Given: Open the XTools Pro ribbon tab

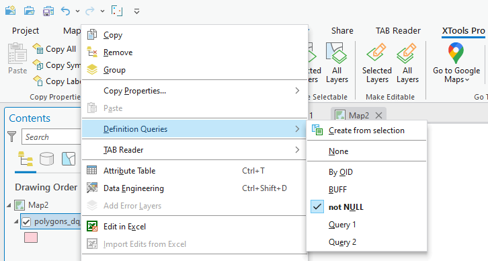Looking at the screenshot, I should pyautogui.click(x=463, y=30).
